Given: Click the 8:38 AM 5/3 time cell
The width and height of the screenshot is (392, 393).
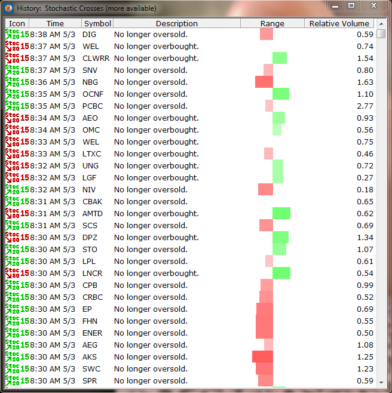Looking at the screenshot, I should tap(53, 34).
